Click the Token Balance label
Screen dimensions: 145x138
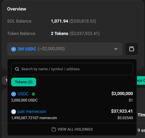click(x=21, y=33)
